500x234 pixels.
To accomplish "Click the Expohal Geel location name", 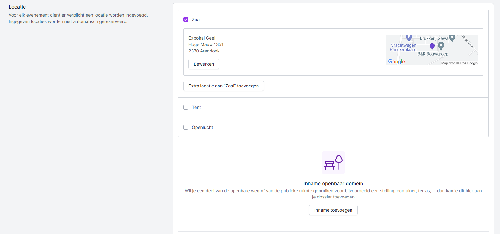I will 202,38.
